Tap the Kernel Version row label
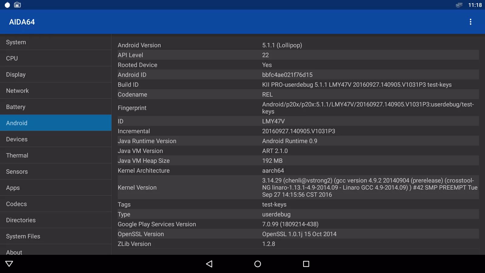Screen dimensions: 485x273 tap(137, 187)
